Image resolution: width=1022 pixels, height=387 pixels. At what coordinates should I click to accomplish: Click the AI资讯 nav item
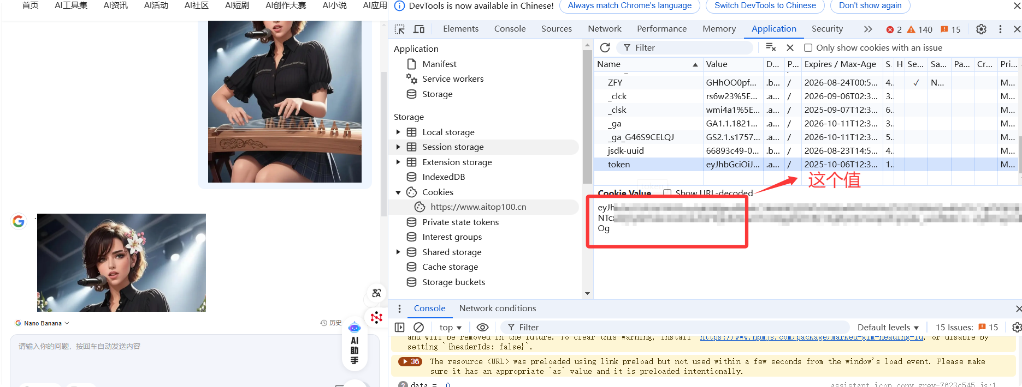tap(116, 5)
